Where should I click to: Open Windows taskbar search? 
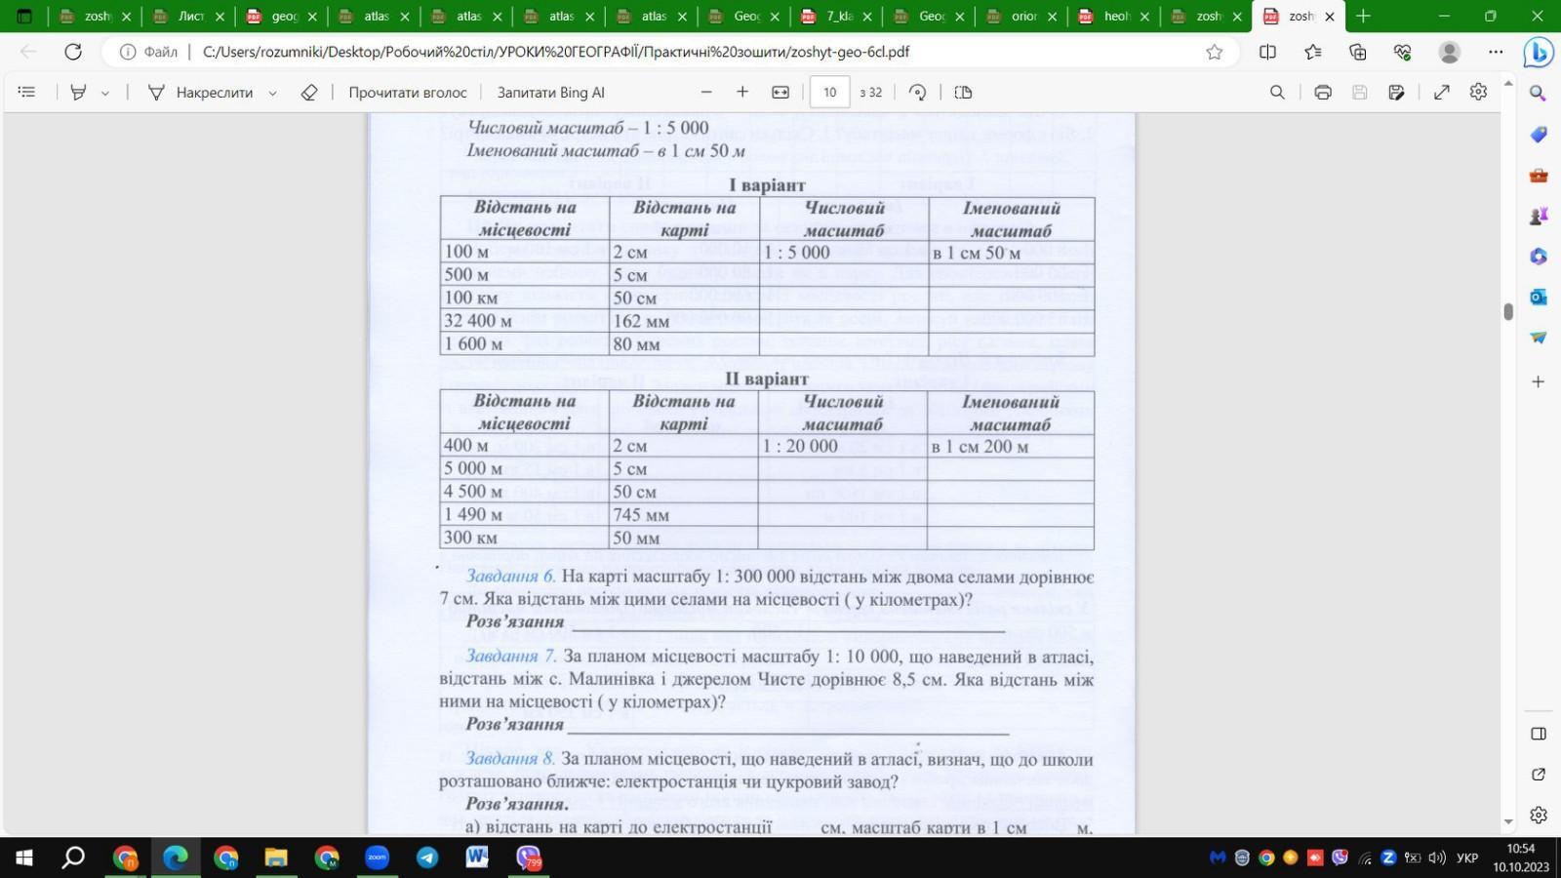[x=73, y=858]
